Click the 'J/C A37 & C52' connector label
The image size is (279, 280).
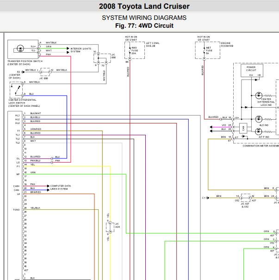[x=245, y=205]
